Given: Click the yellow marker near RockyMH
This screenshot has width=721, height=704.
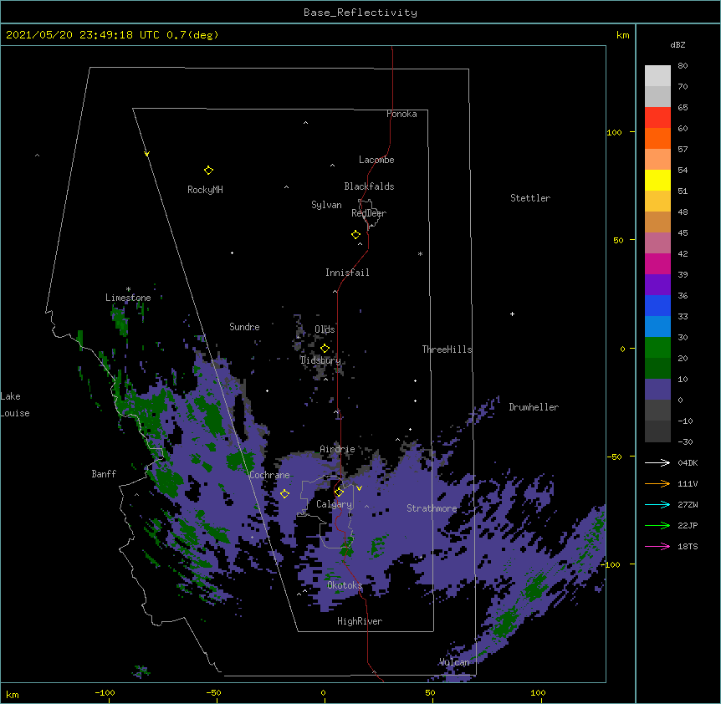Looking at the screenshot, I should click(x=208, y=170).
